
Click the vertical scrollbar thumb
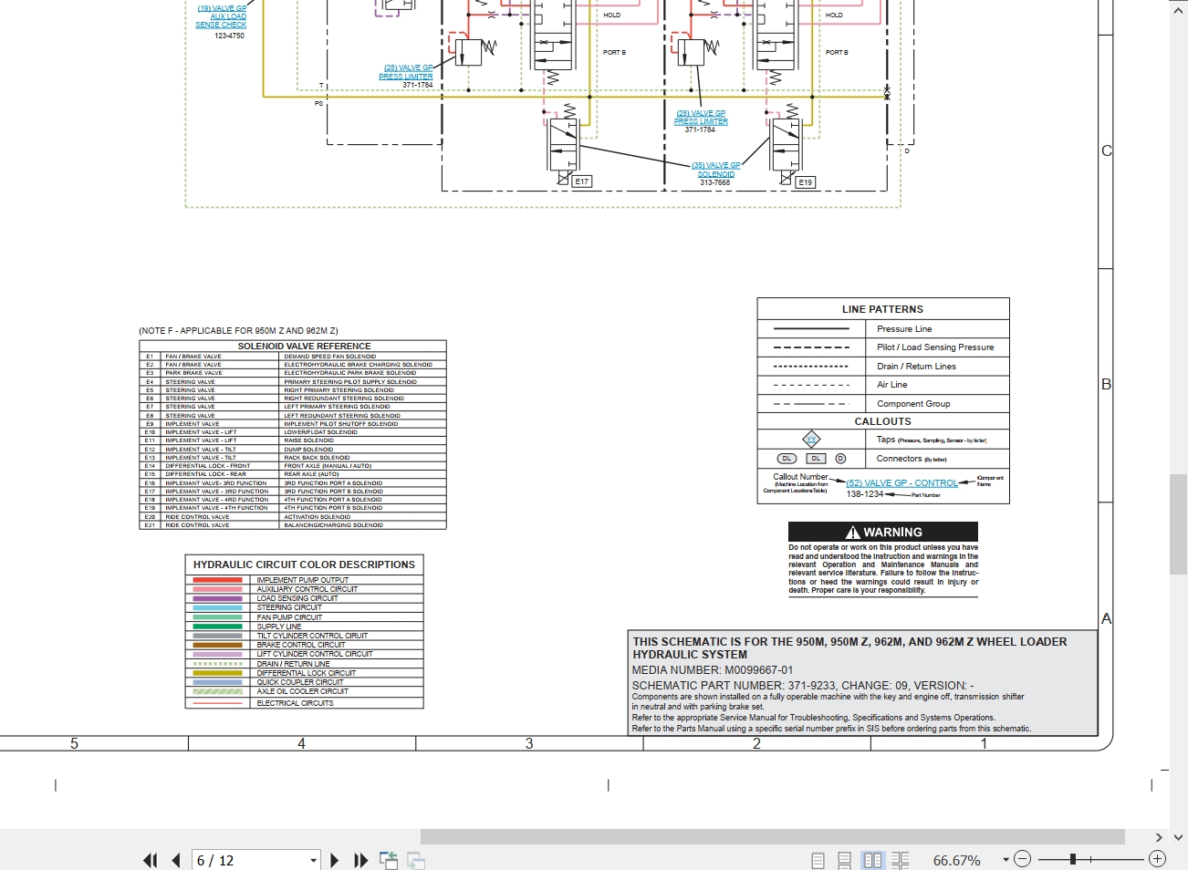point(1178,524)
